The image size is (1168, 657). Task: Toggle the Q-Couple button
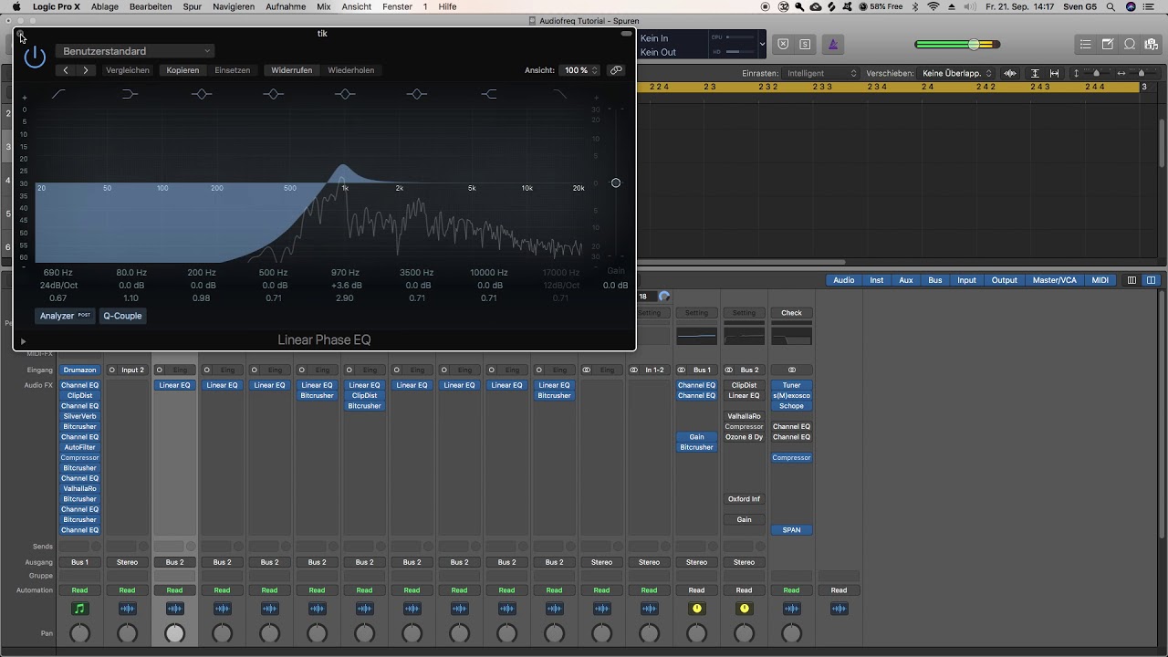pyautogui.click(x=122, y=316)
